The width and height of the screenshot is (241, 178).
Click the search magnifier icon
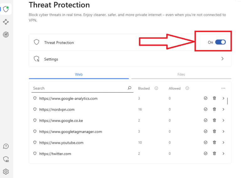(x=130, y=88)
